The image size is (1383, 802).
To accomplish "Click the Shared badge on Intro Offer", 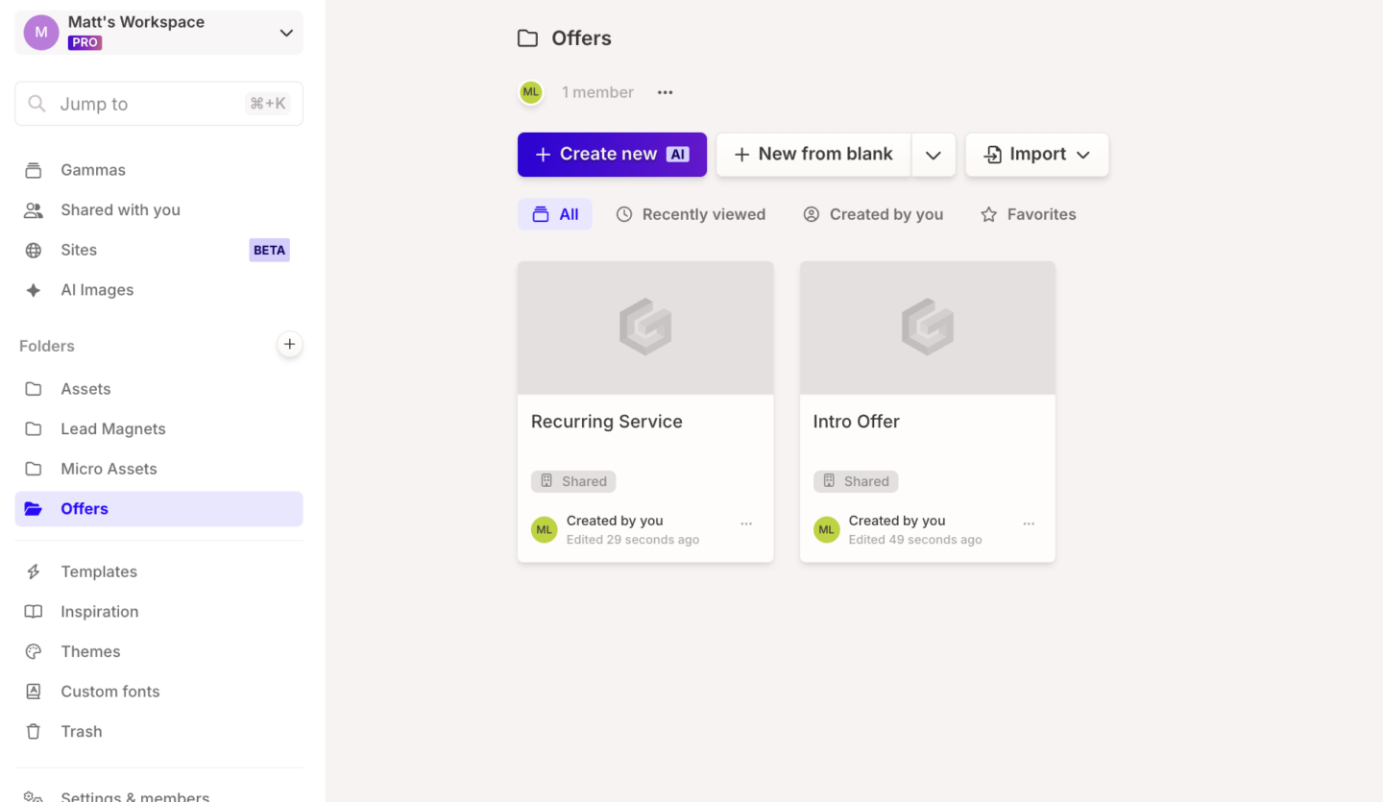I will (x=856, y=481).
